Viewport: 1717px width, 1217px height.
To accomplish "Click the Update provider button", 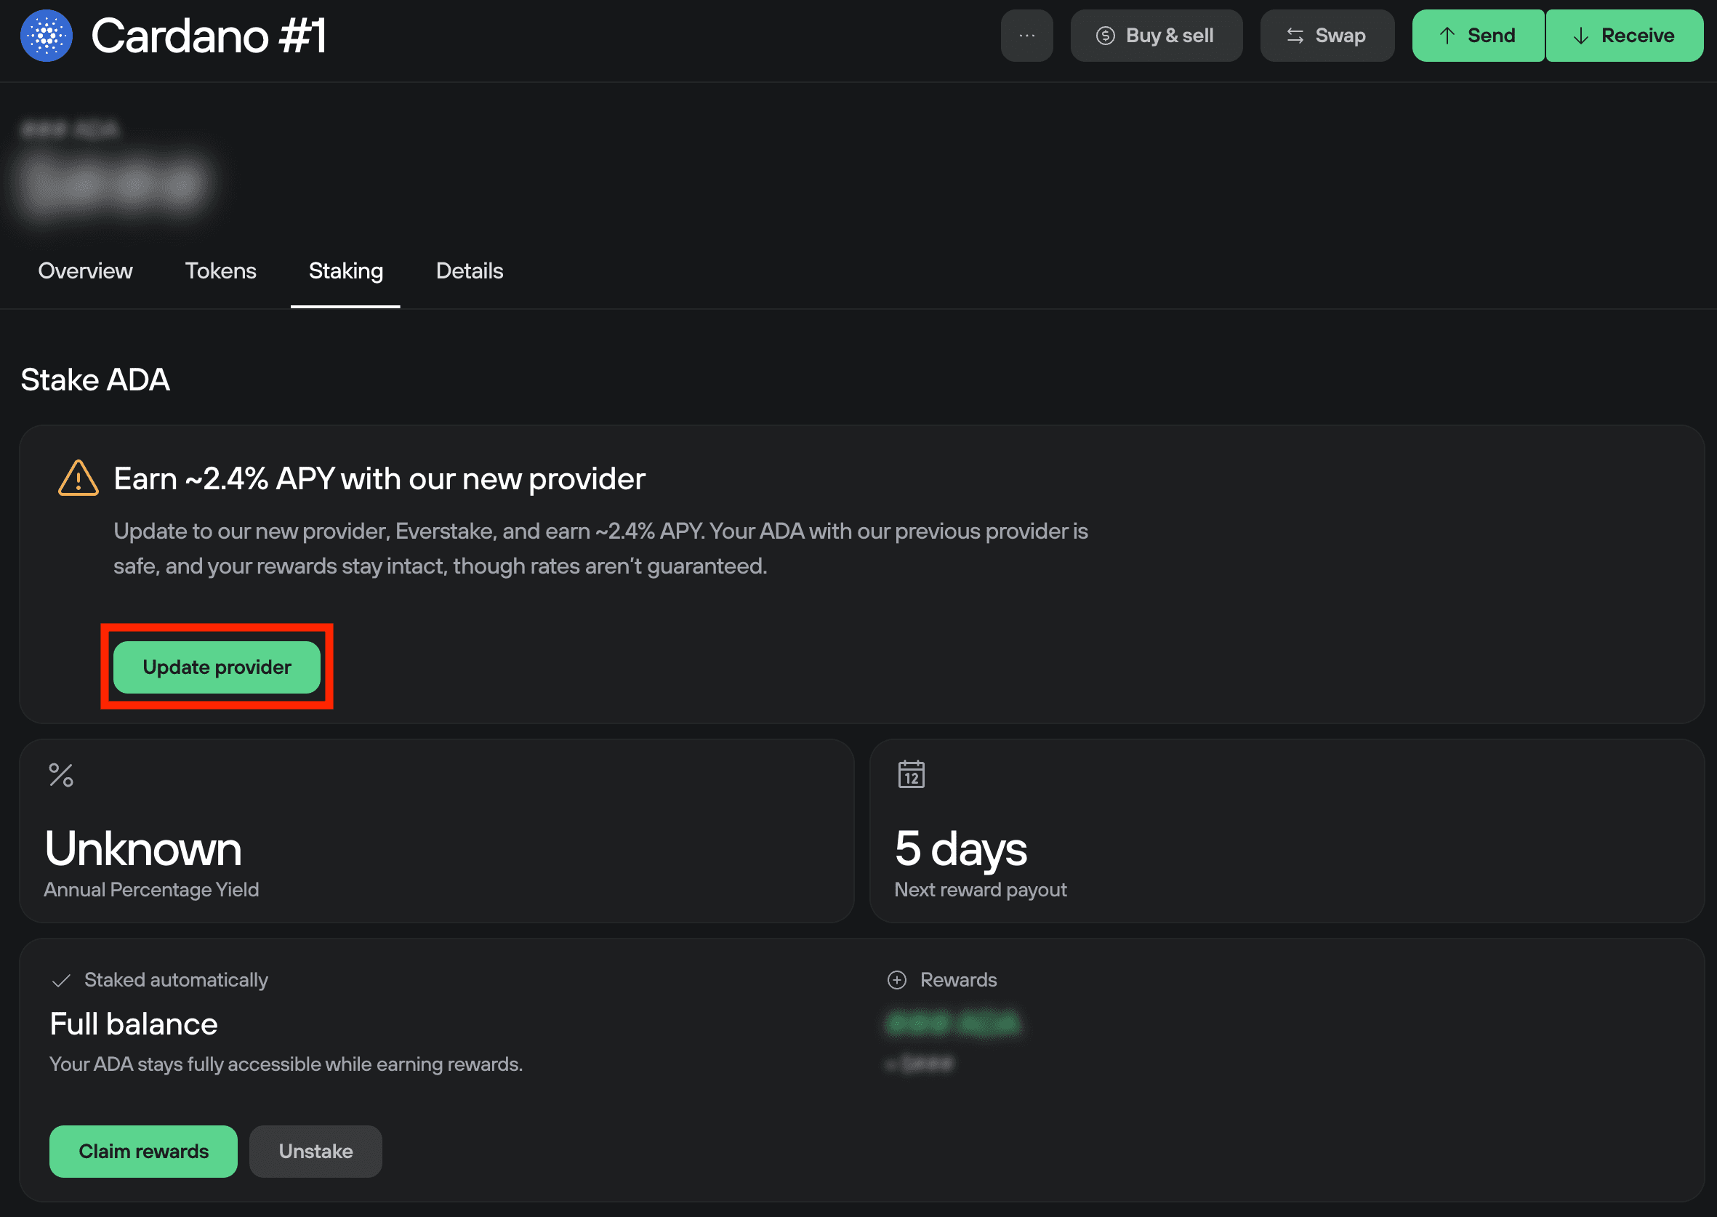I will tap(217, 667).
